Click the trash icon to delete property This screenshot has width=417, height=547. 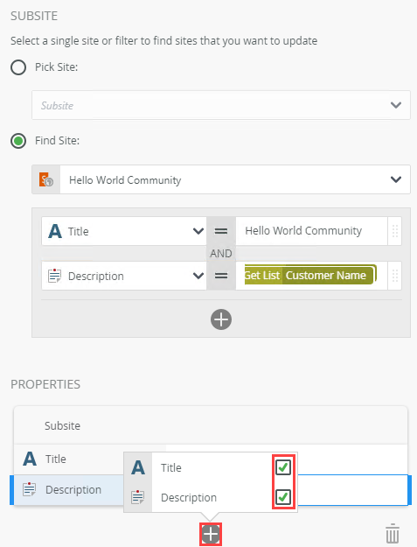pyautogui.click(x=393, y=533)
